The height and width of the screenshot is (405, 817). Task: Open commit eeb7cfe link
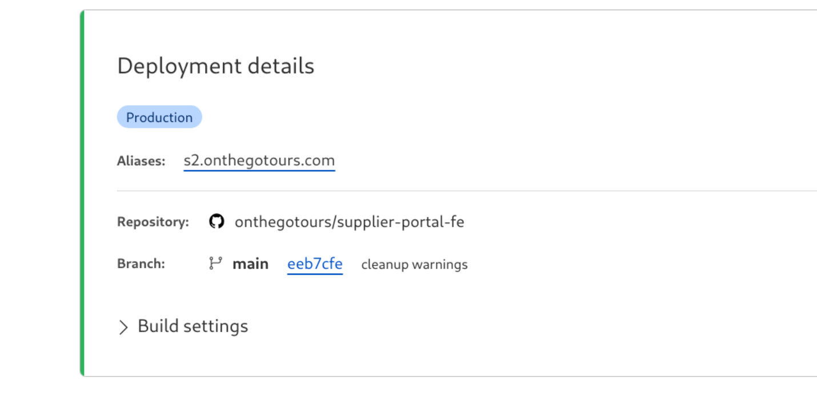pos(315,264)
